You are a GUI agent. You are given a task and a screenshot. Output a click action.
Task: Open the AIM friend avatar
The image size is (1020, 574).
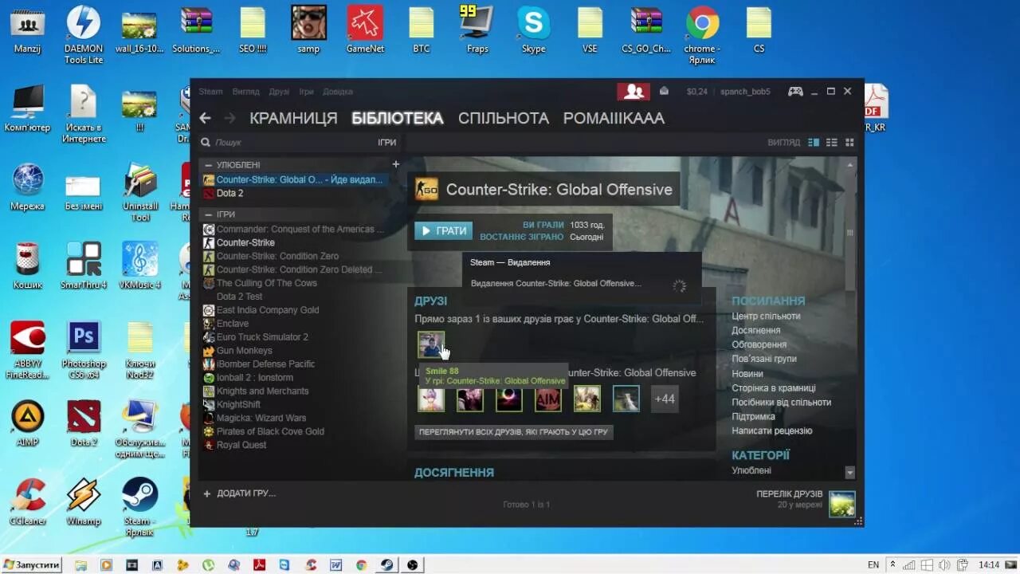tap(547, 399)
